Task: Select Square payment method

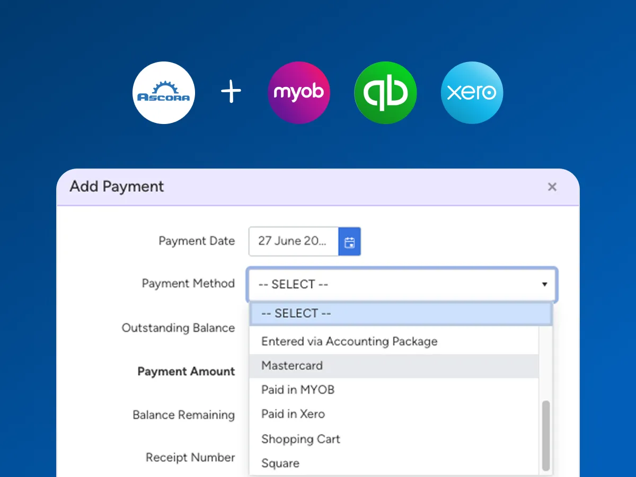Action: click(394, 464)
